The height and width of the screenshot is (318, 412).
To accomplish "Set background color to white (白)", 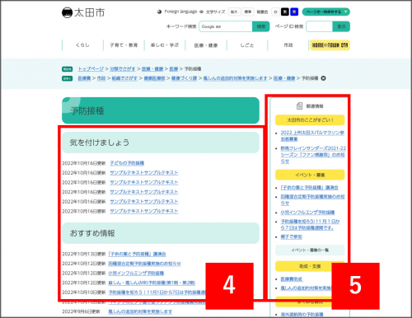I will 275,12.
